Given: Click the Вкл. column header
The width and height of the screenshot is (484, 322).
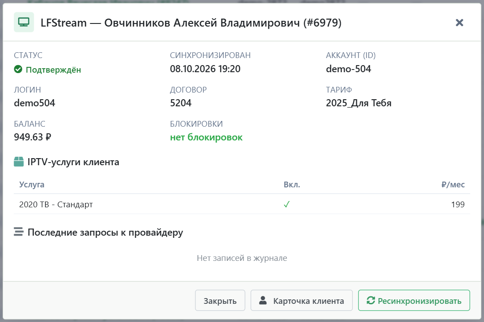Looking at the screenshot, I should [x=292, y=184].
